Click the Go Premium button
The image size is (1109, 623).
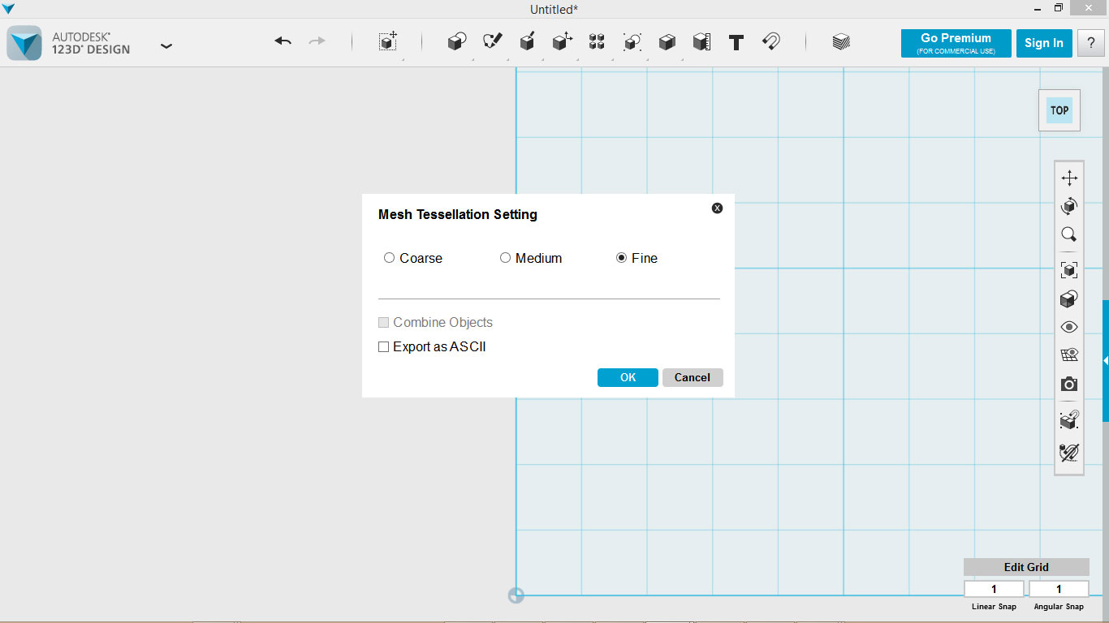(x=956, y=44)
